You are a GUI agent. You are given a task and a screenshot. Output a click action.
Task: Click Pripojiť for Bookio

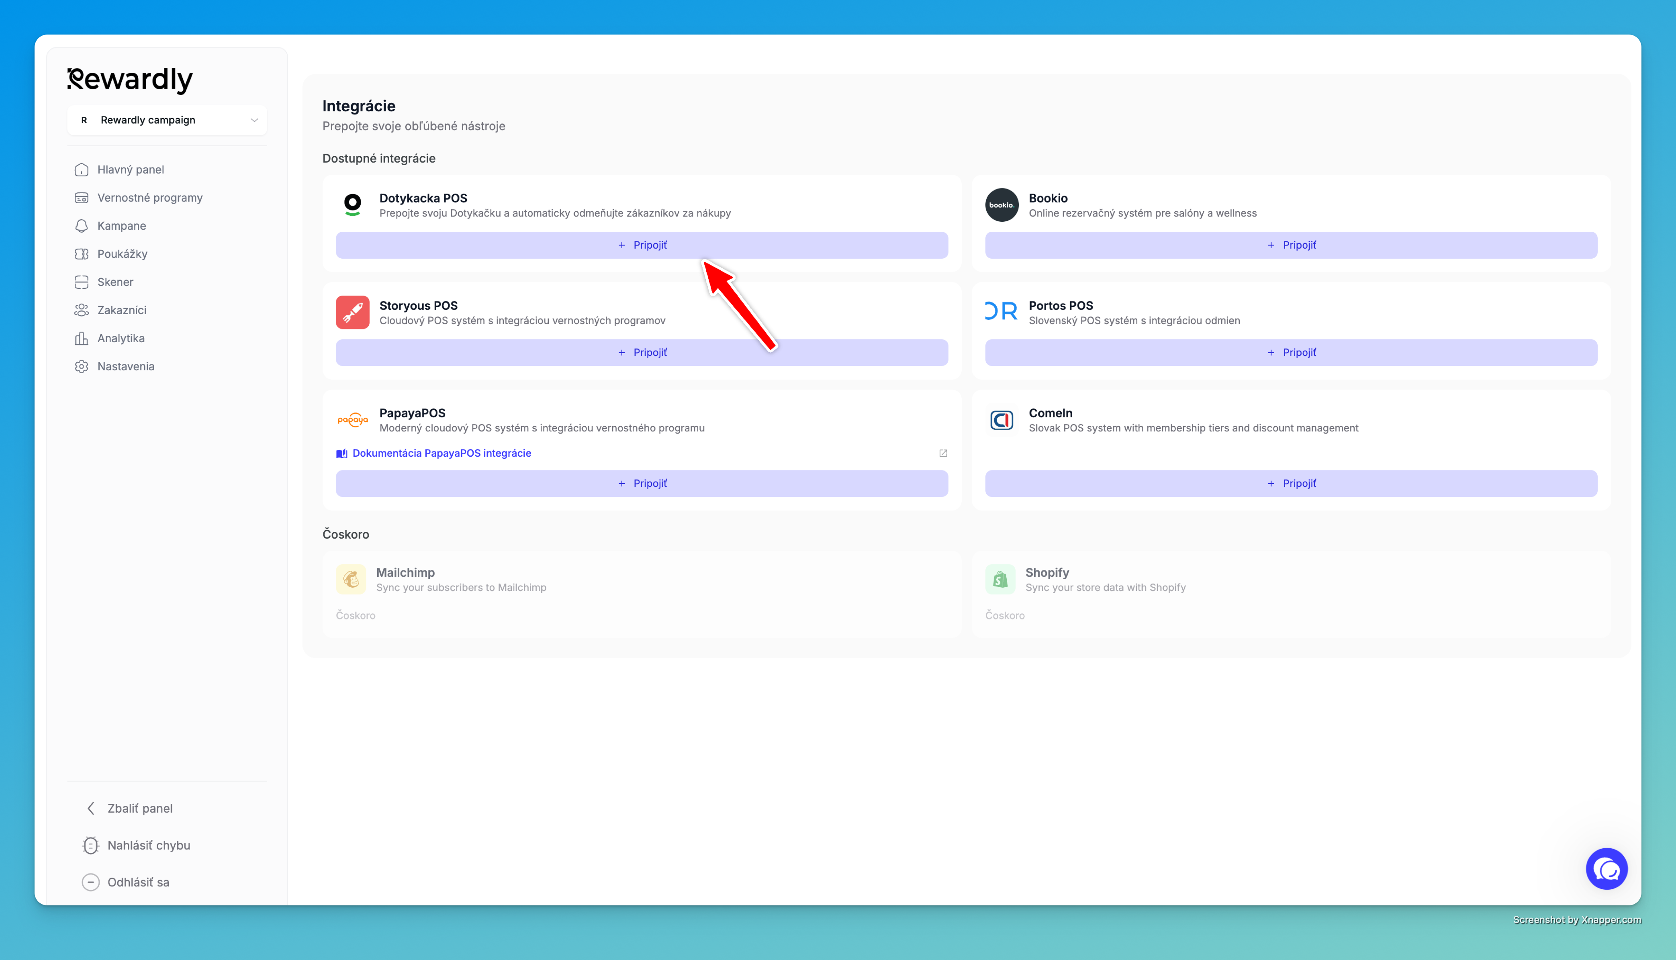[1291, 245]
